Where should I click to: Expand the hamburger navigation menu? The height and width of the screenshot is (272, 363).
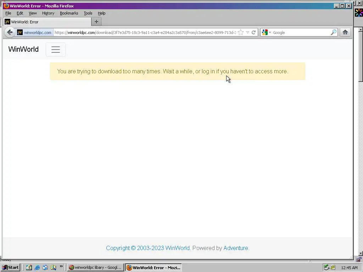click(x=56, y=50)
